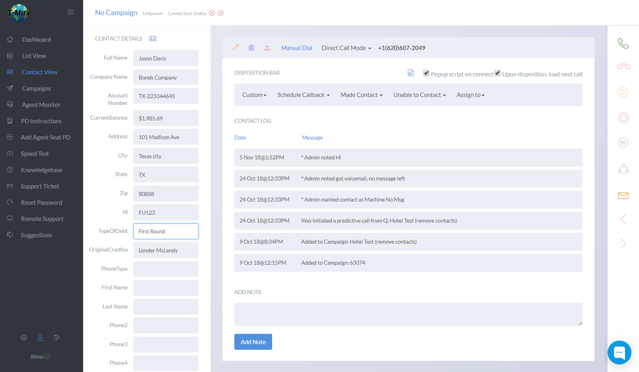This screenshot has width=639, height=372.
Task: Click the pencil edit icon in dial bar
Action: (x=236, y=48)
